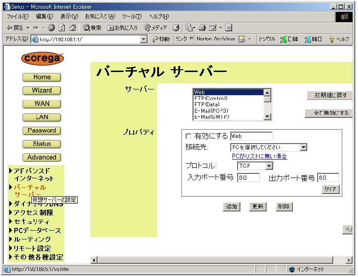Click the PCがリストに無い場合 link
Viewport: 358px width, 277px height.
pos(259,156)
